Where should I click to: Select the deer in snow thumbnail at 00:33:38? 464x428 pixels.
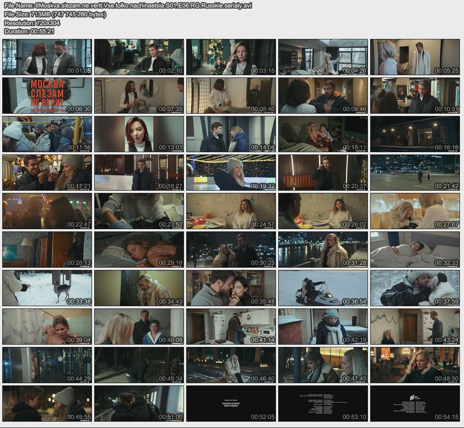47,288
